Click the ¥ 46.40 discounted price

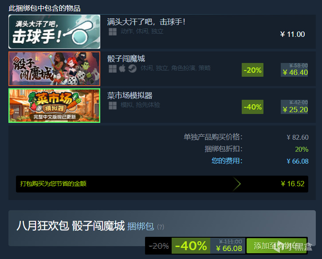(295, 72)
